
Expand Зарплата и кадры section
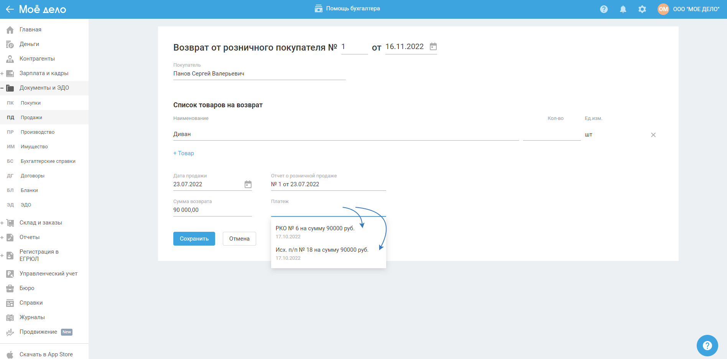coord(2,74)
